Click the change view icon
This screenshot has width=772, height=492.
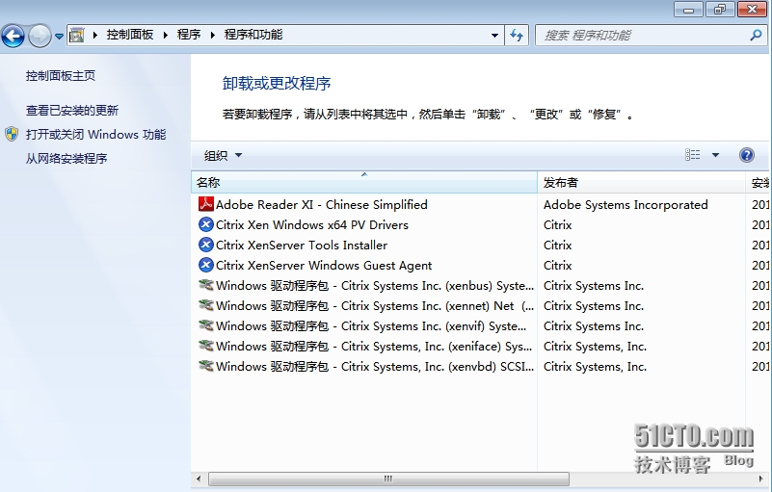pyautogui.click(x=693, y=155)
